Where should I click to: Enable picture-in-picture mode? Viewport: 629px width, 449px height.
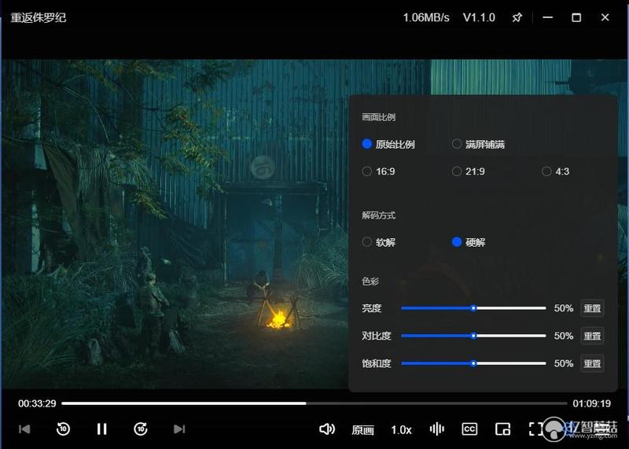(502, 429)
